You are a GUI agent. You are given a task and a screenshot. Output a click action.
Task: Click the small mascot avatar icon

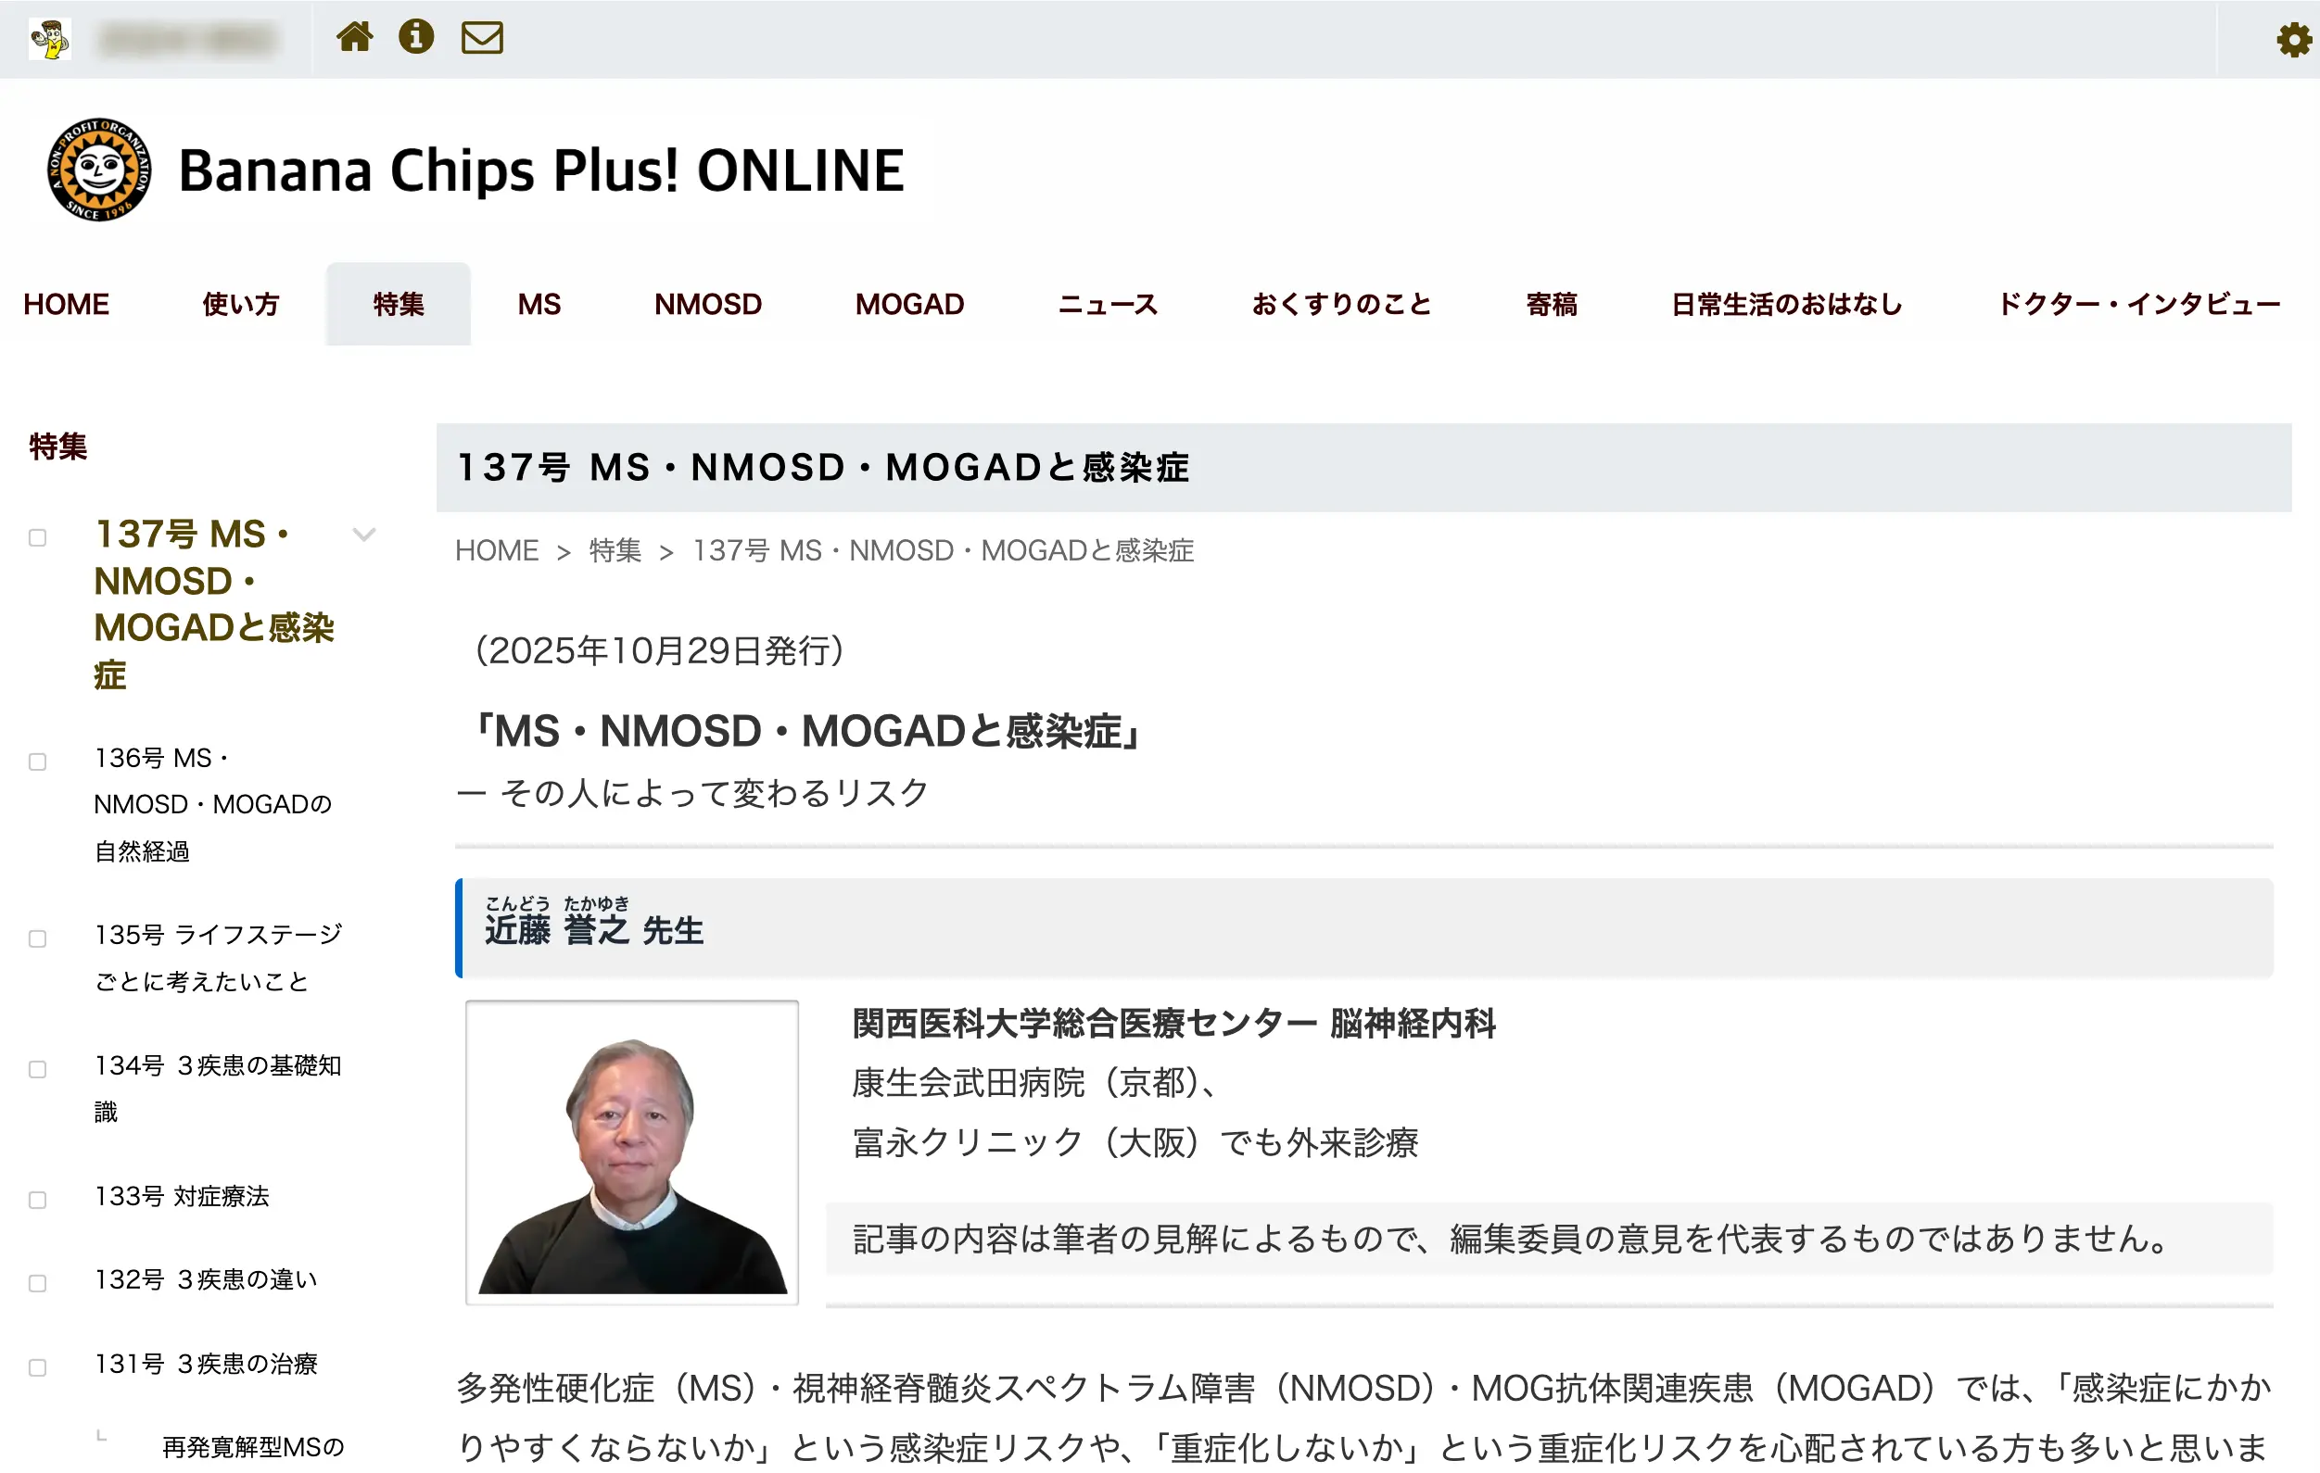[x=49, y=40]
